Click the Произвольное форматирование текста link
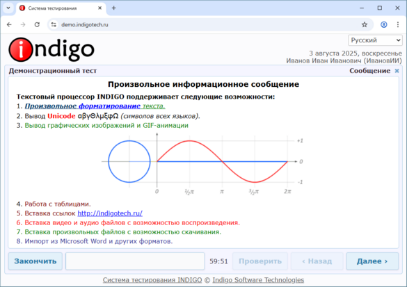The image size is (407, 287). pos(95,106)
